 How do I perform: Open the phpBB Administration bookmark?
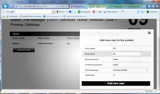pyautogui.click(x=30, y=16)
